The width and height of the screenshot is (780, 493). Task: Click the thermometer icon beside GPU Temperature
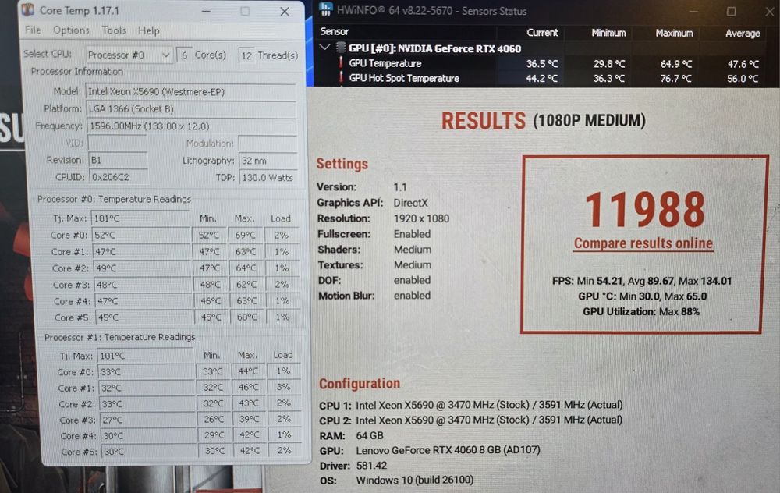[341, 62]
